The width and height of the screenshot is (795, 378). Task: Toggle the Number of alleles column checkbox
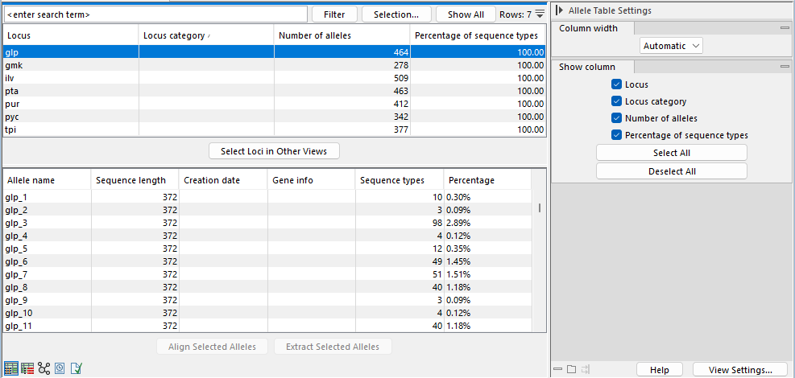(616, 118)
